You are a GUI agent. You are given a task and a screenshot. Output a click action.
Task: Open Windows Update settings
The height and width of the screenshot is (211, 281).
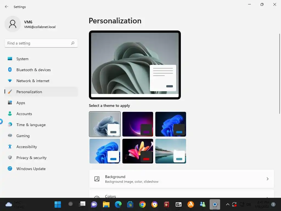coord(41,169)
